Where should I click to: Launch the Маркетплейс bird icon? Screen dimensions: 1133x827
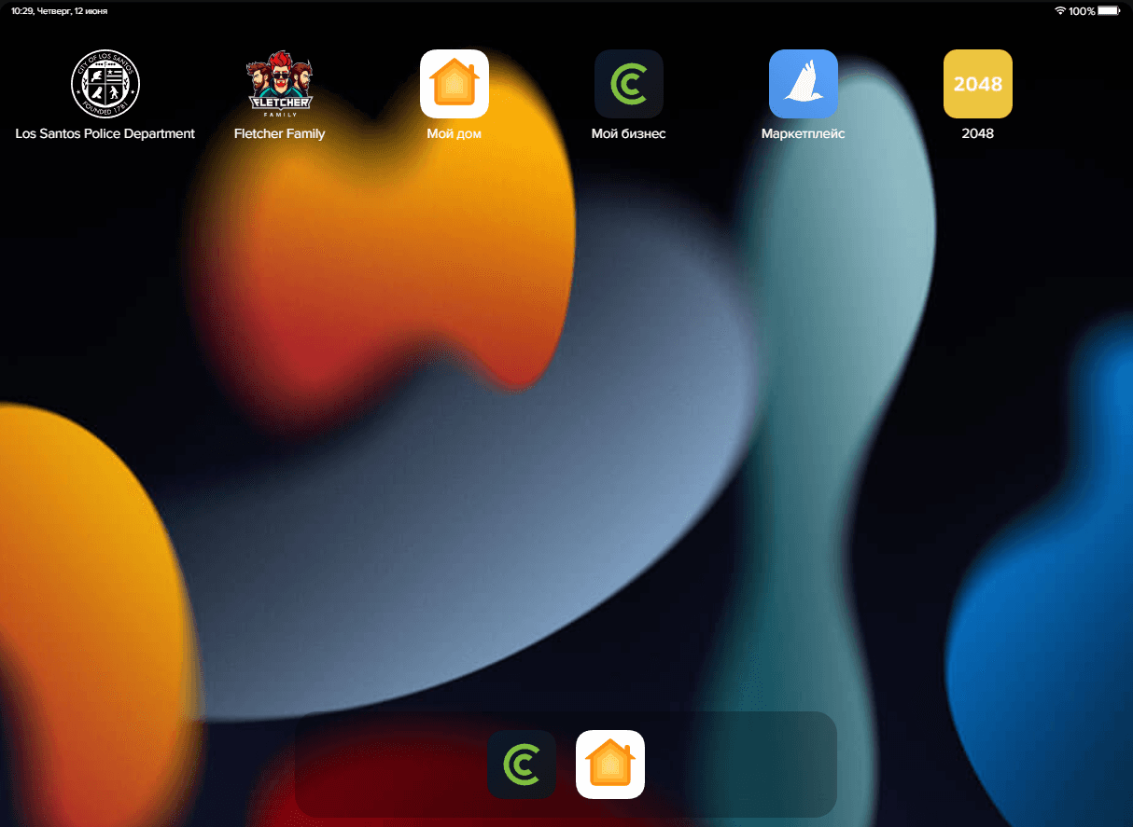(803, 84)
